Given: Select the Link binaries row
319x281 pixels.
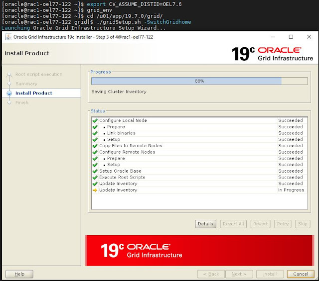Looking at the screenshot, I should click(199, 133).
